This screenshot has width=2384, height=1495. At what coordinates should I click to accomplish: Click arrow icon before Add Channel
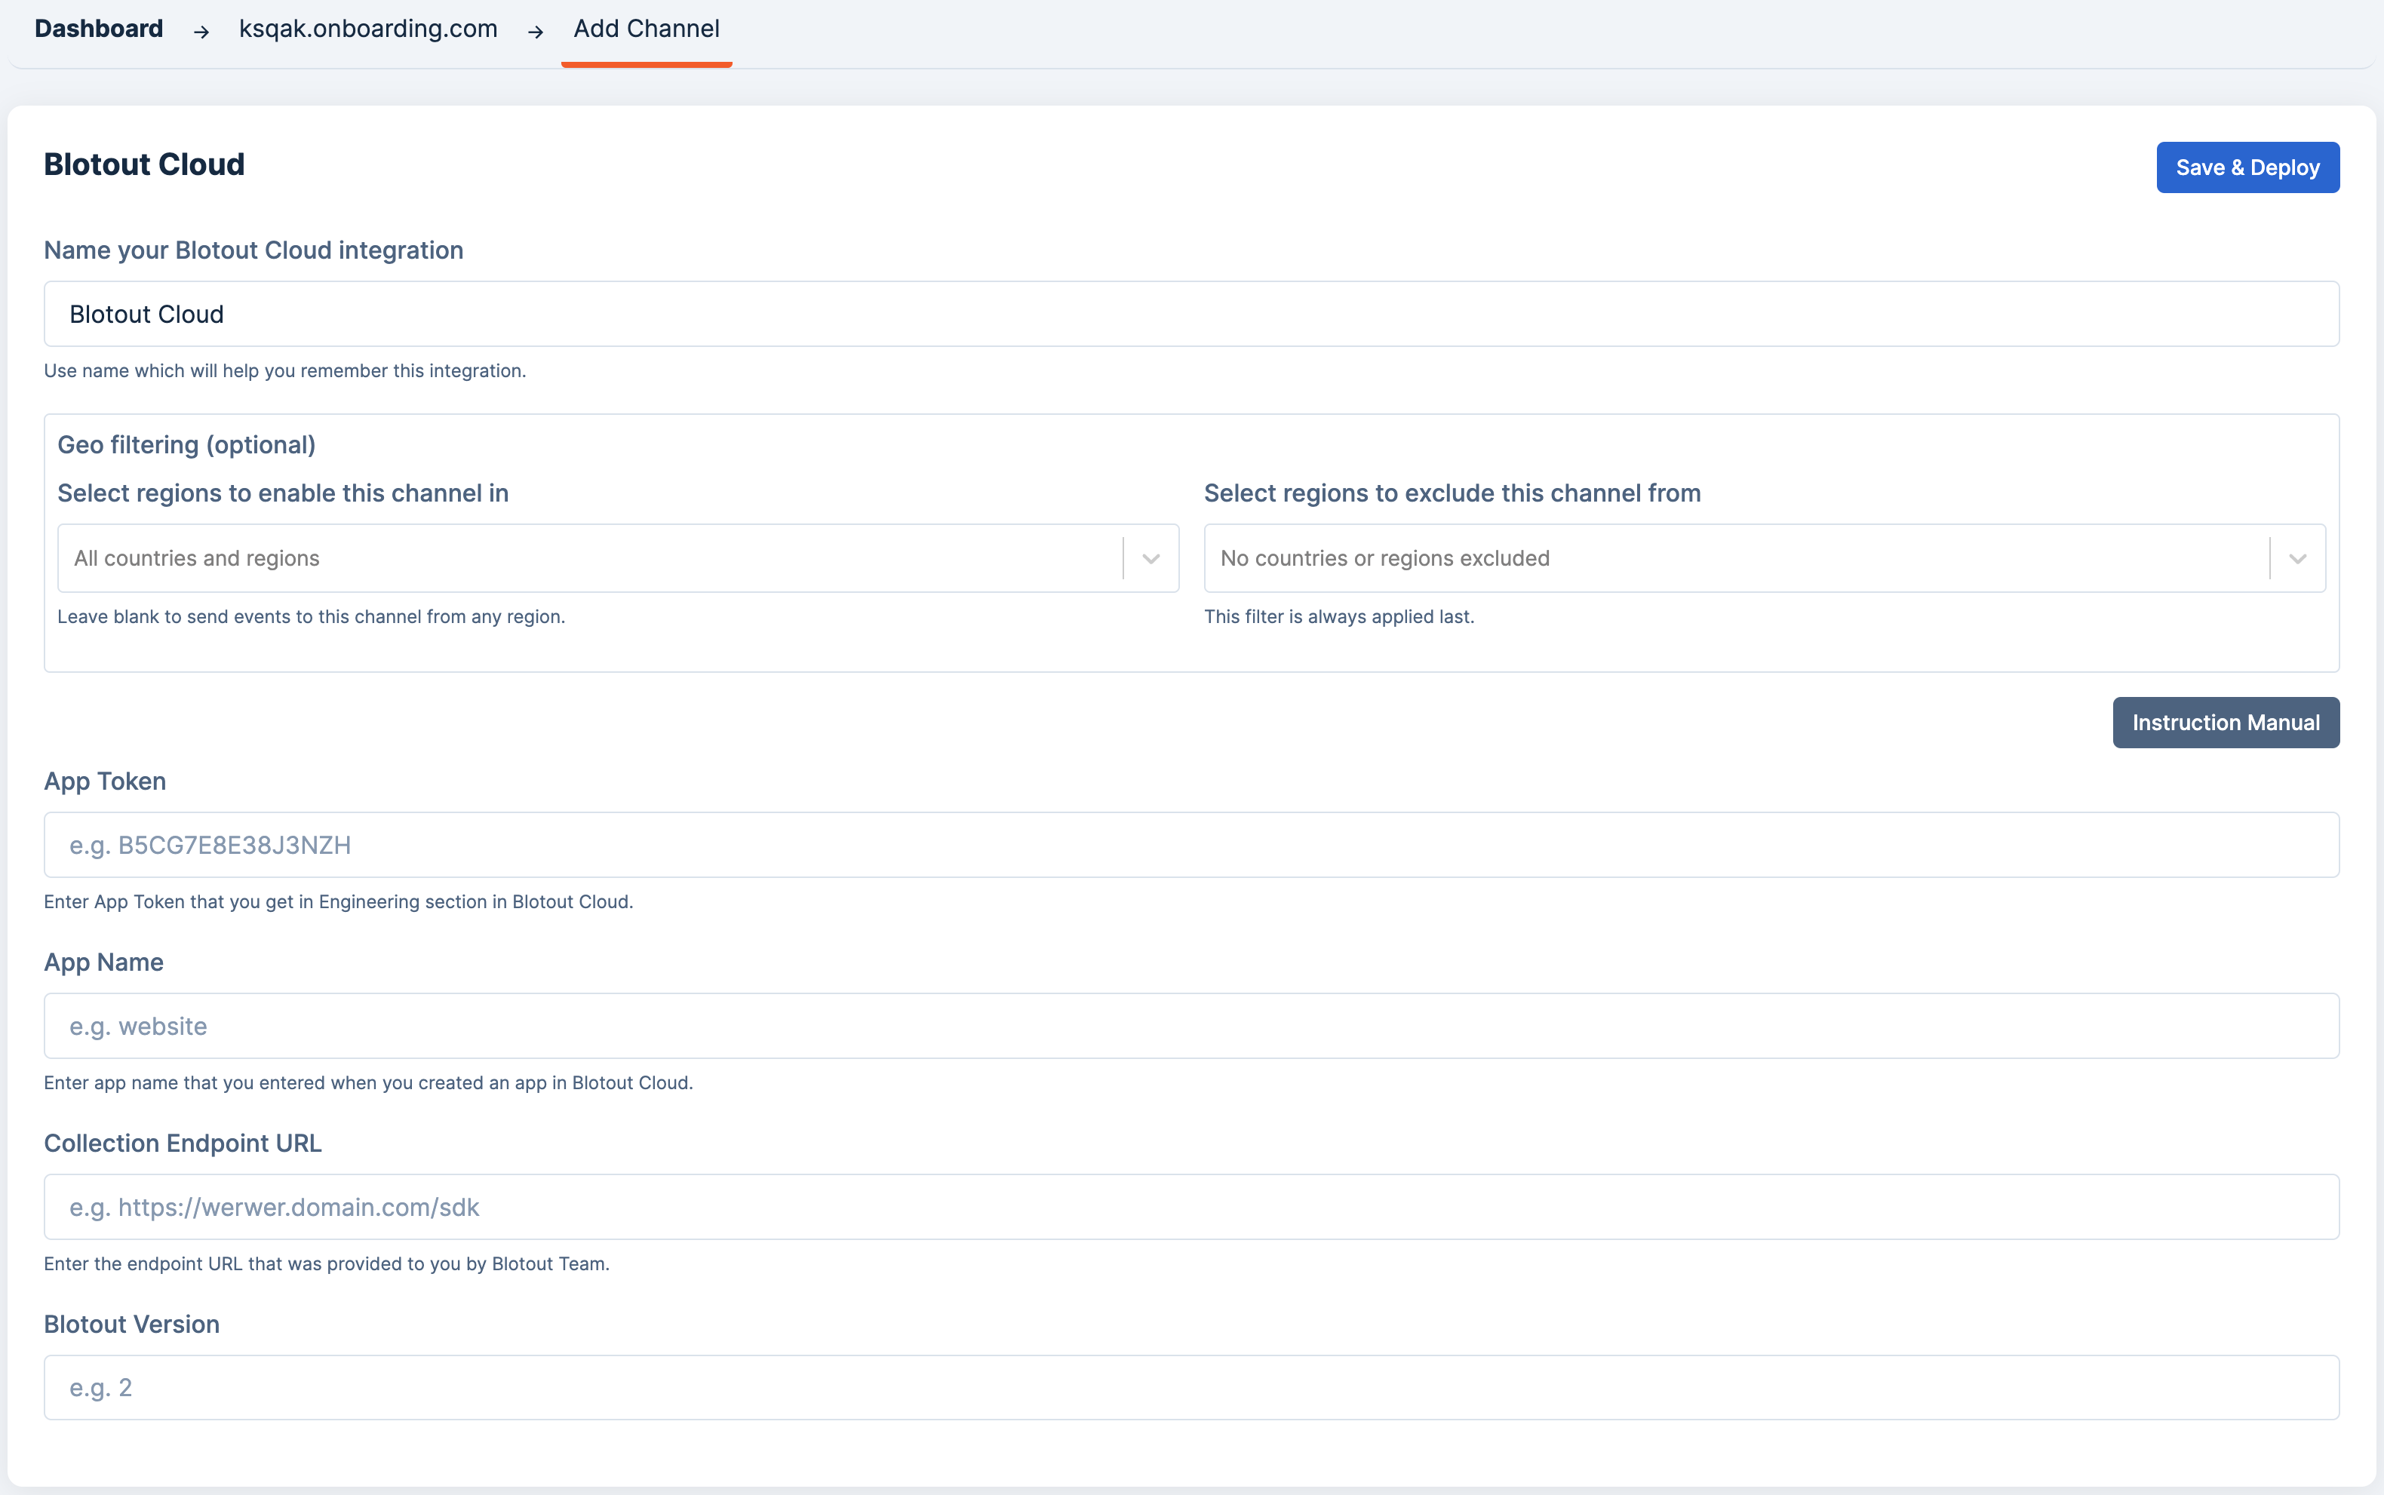click(536, 32)
